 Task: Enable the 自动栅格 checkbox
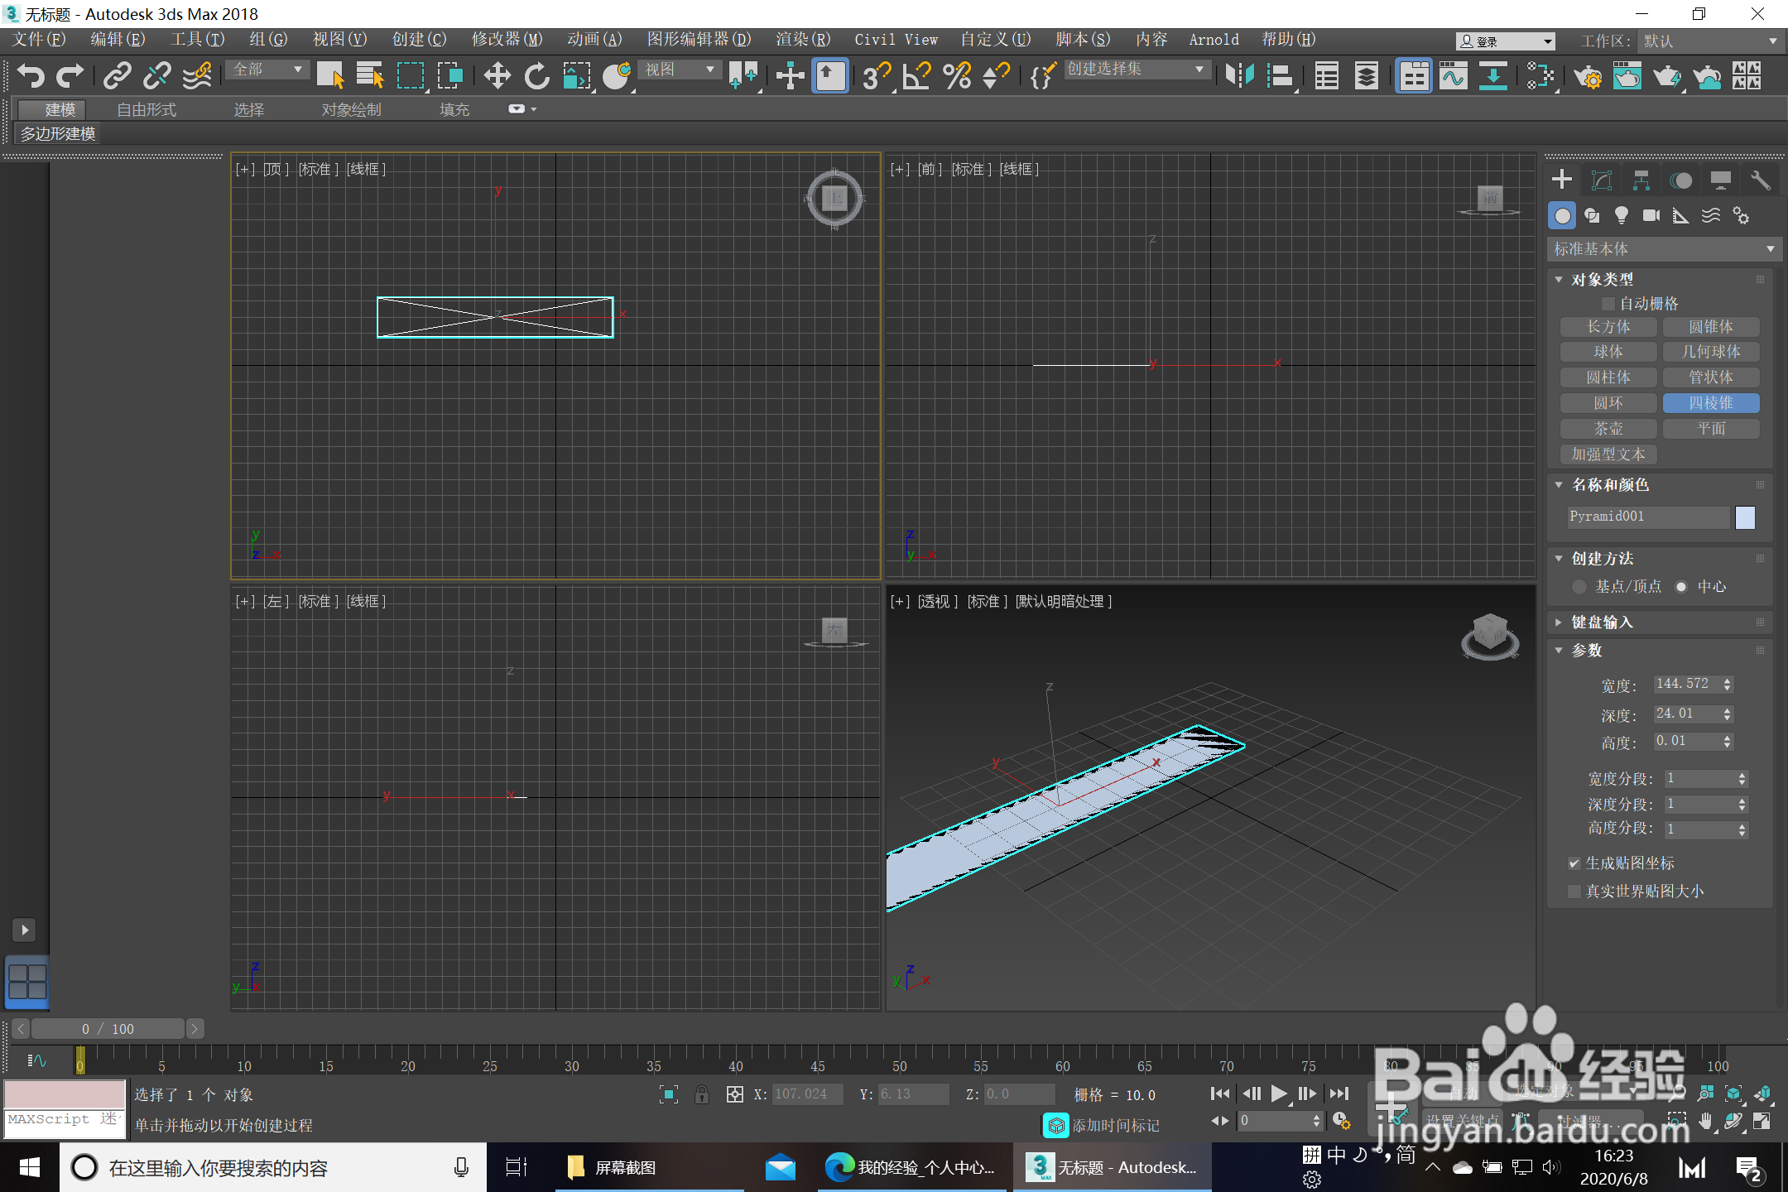1608,304
